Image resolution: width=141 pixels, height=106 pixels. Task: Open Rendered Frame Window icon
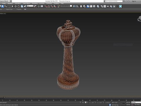coord(105,6)
